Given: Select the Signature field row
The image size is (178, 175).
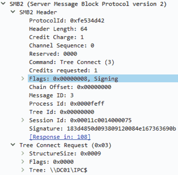Looking at the screenshot, I should point(103,128).
